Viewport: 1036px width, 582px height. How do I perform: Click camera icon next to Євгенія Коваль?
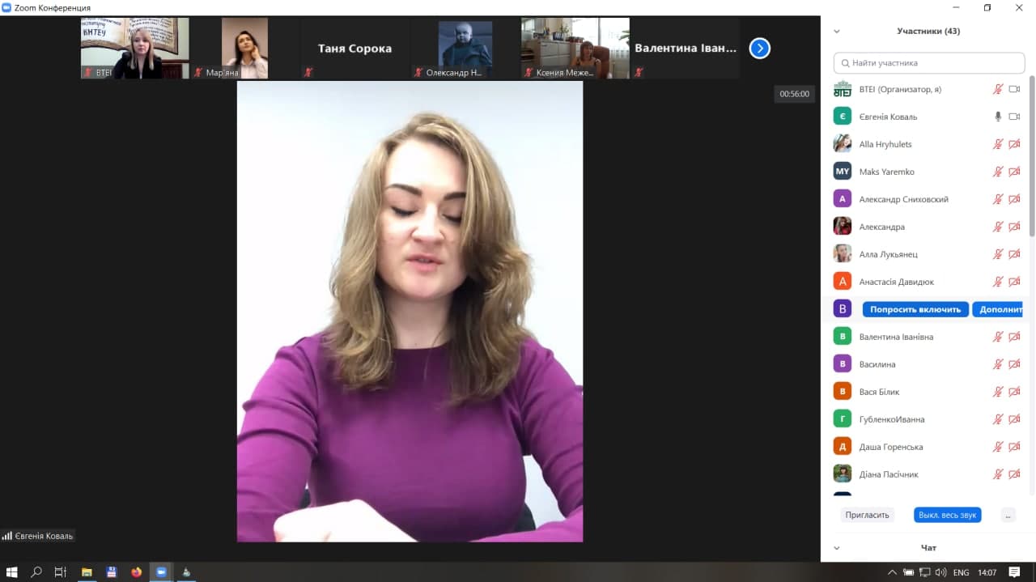[1014, 117]
